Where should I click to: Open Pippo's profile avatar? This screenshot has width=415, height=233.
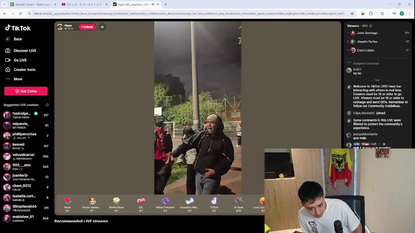[60, 27]
